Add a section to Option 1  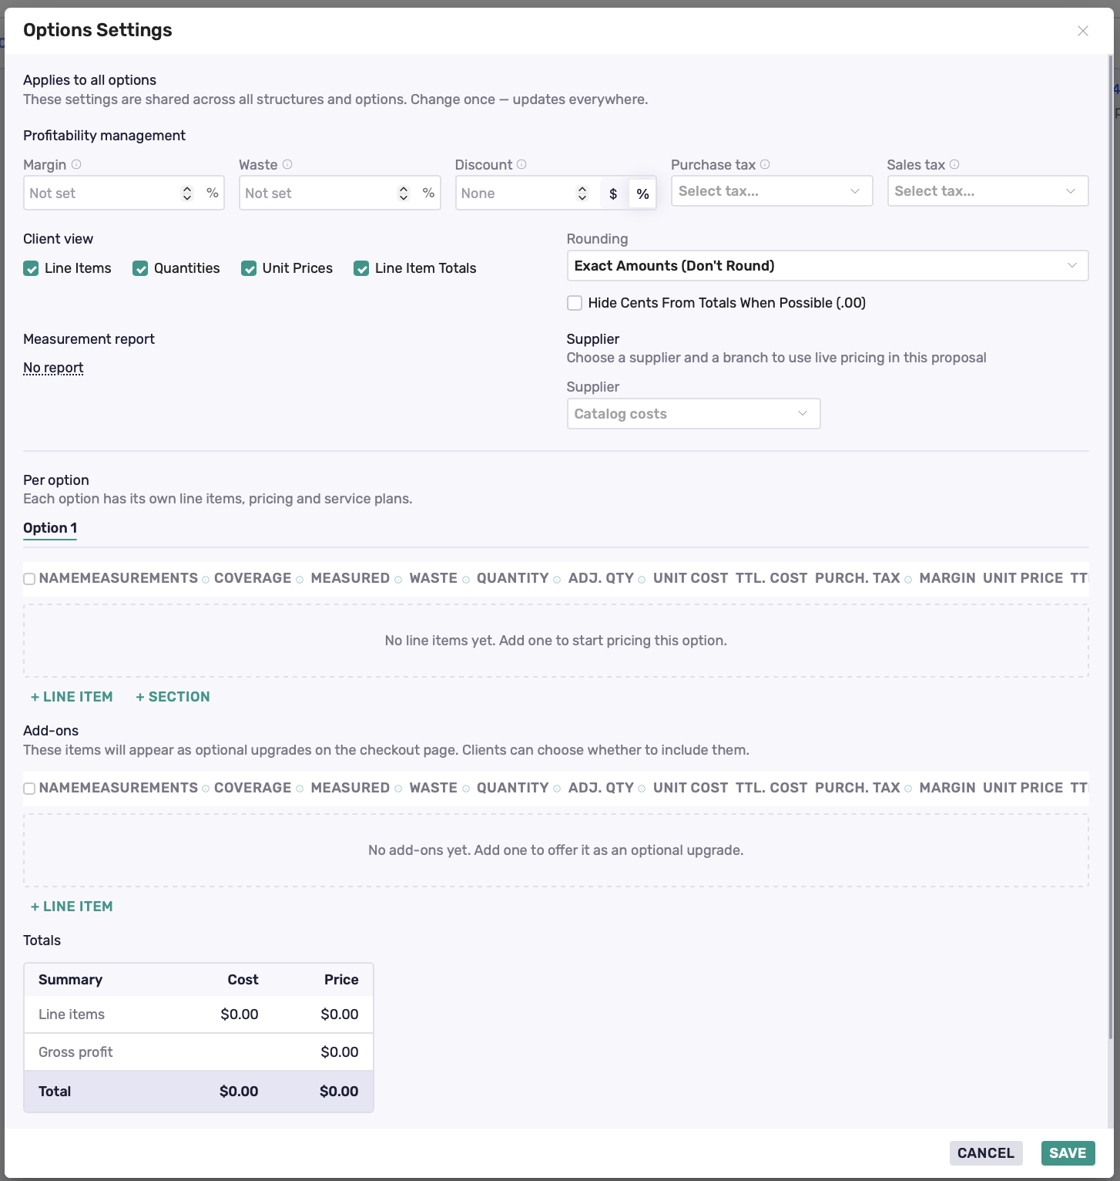tap(173, 697)
